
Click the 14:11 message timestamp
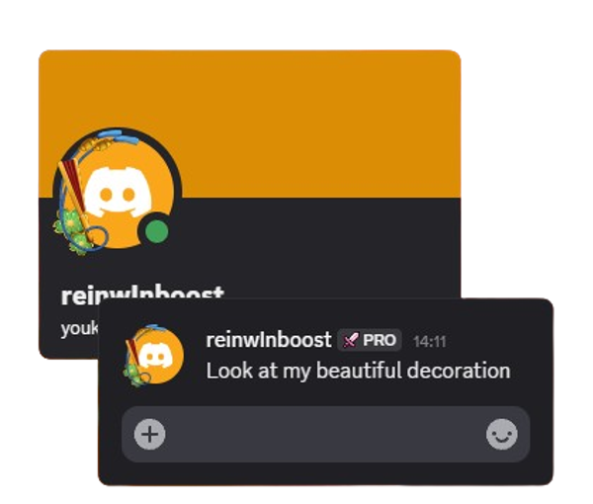pos(430,342)
